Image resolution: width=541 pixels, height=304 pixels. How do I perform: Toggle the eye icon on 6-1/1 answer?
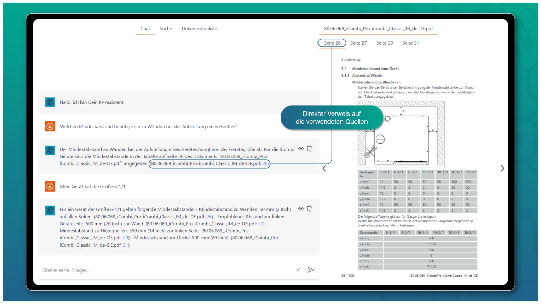[301, 209]
